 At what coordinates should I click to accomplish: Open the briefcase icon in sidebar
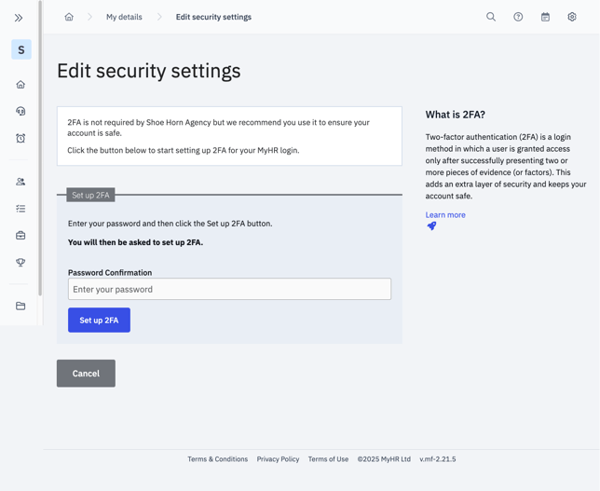(x=20, y=236)
